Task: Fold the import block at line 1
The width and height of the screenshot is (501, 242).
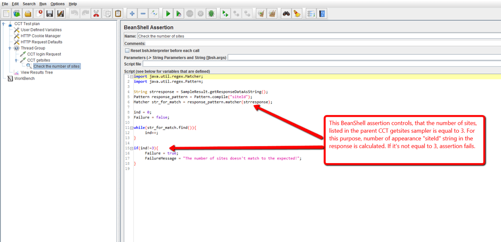Action: click(131, 77)
